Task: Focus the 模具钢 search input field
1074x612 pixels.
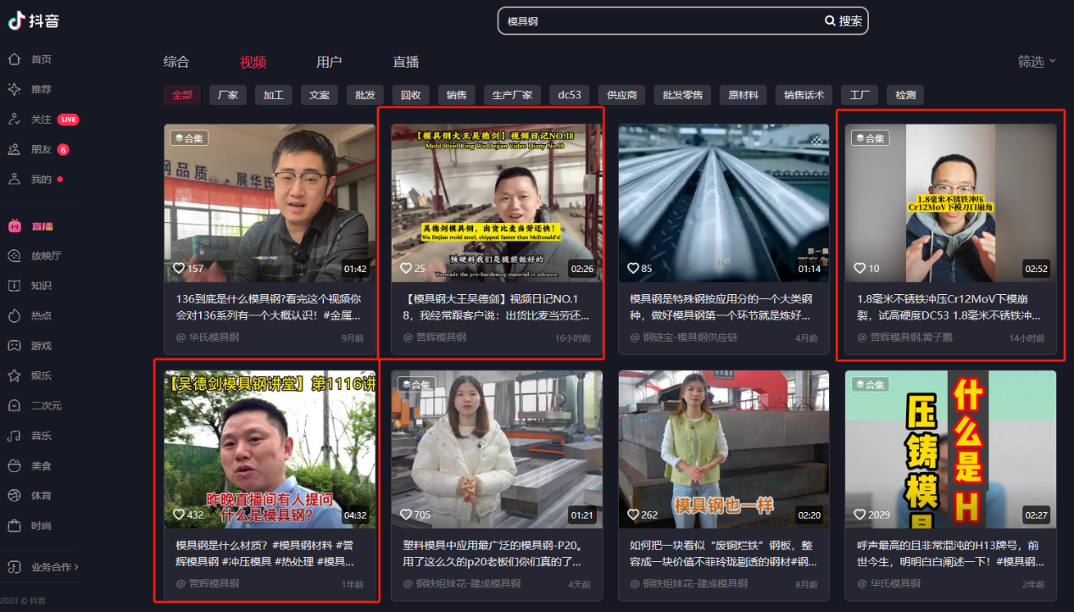Action: point(659,21)
